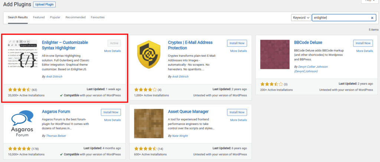Click '20,000+ Active Installations' text
380x162 pixels.
[26, 95]
